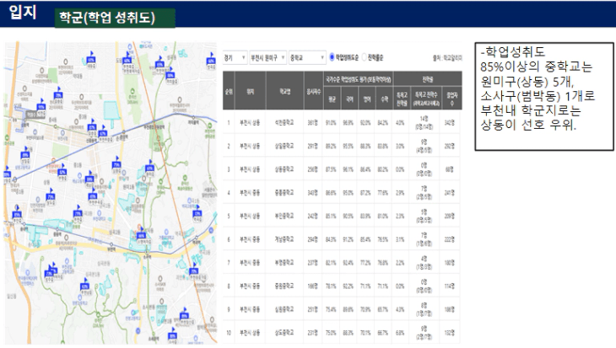Select 계남중학교 in rank 6 row

(x=284, y=239)
